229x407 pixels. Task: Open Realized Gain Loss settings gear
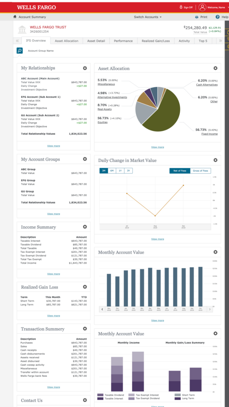(85, 287)
